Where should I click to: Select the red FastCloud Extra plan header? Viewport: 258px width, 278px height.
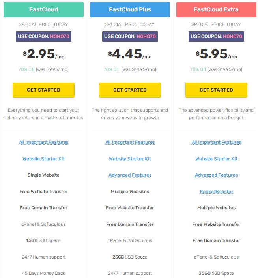click(216, 9)
